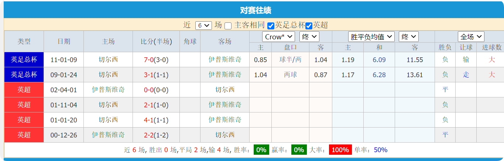
Task: Click the 对赛往绩 header title
Action: pyautogui.click(x=256, y=10)
